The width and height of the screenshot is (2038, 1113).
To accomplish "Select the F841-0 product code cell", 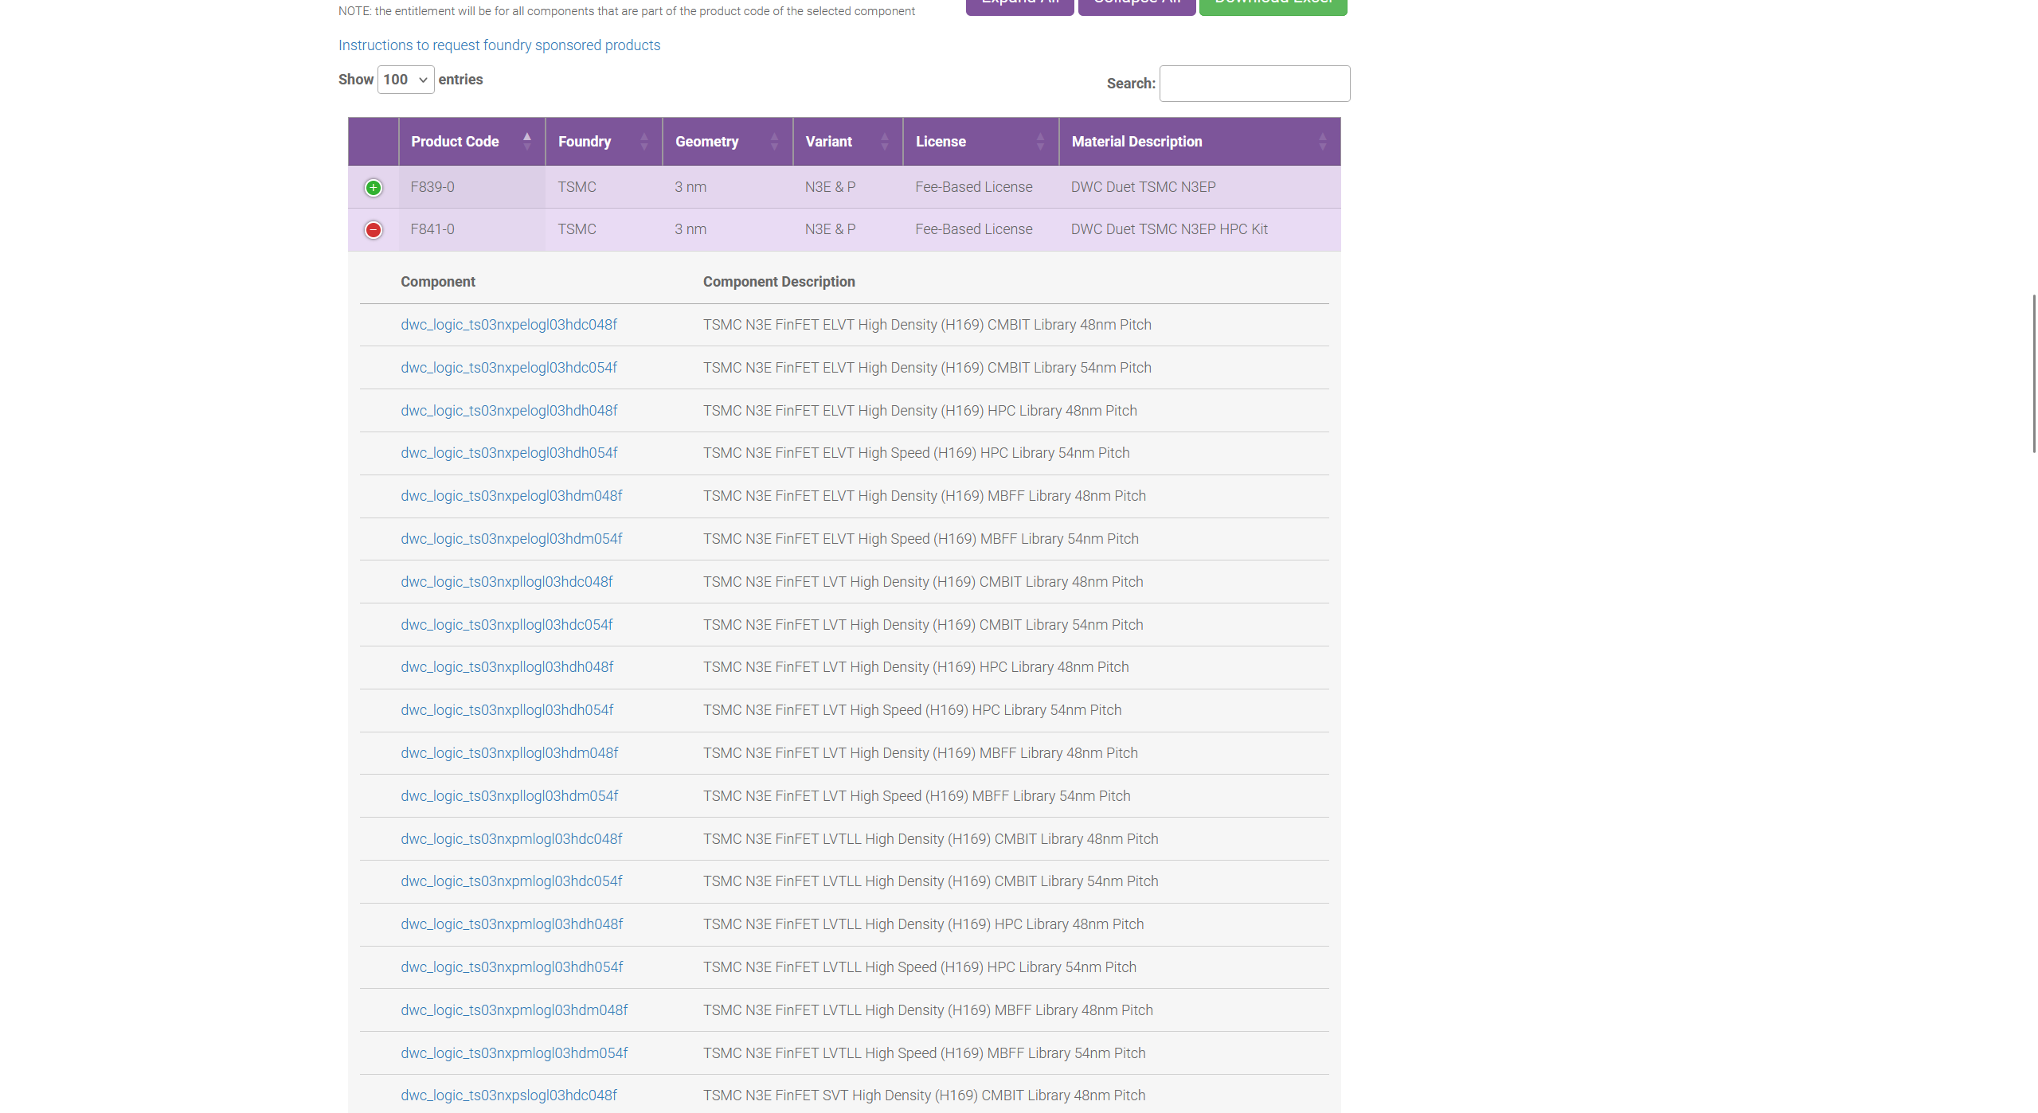I will pyautogui.click(x=471, y=229).
